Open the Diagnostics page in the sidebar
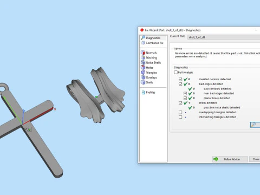This screenshot has width=260, height=195. (x=153, y=38)
